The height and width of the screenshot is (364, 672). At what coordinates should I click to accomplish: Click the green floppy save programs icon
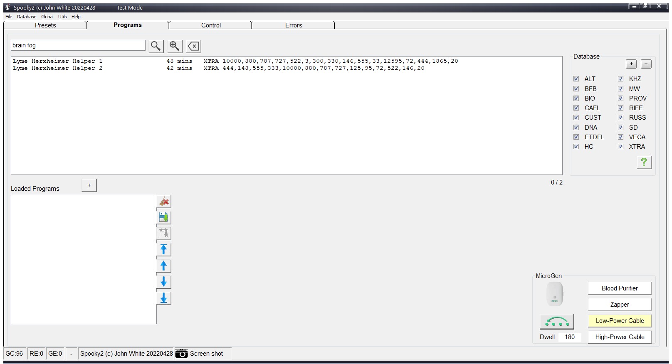pos(164,217)
